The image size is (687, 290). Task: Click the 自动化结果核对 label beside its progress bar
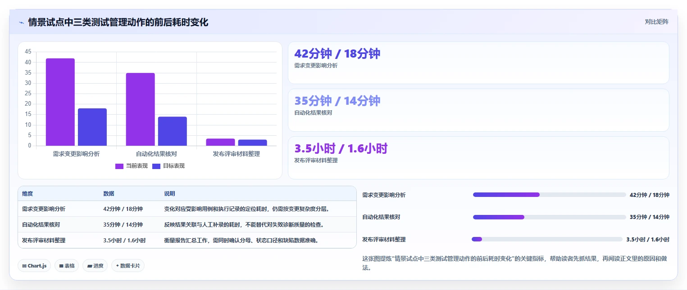(381, 217)
